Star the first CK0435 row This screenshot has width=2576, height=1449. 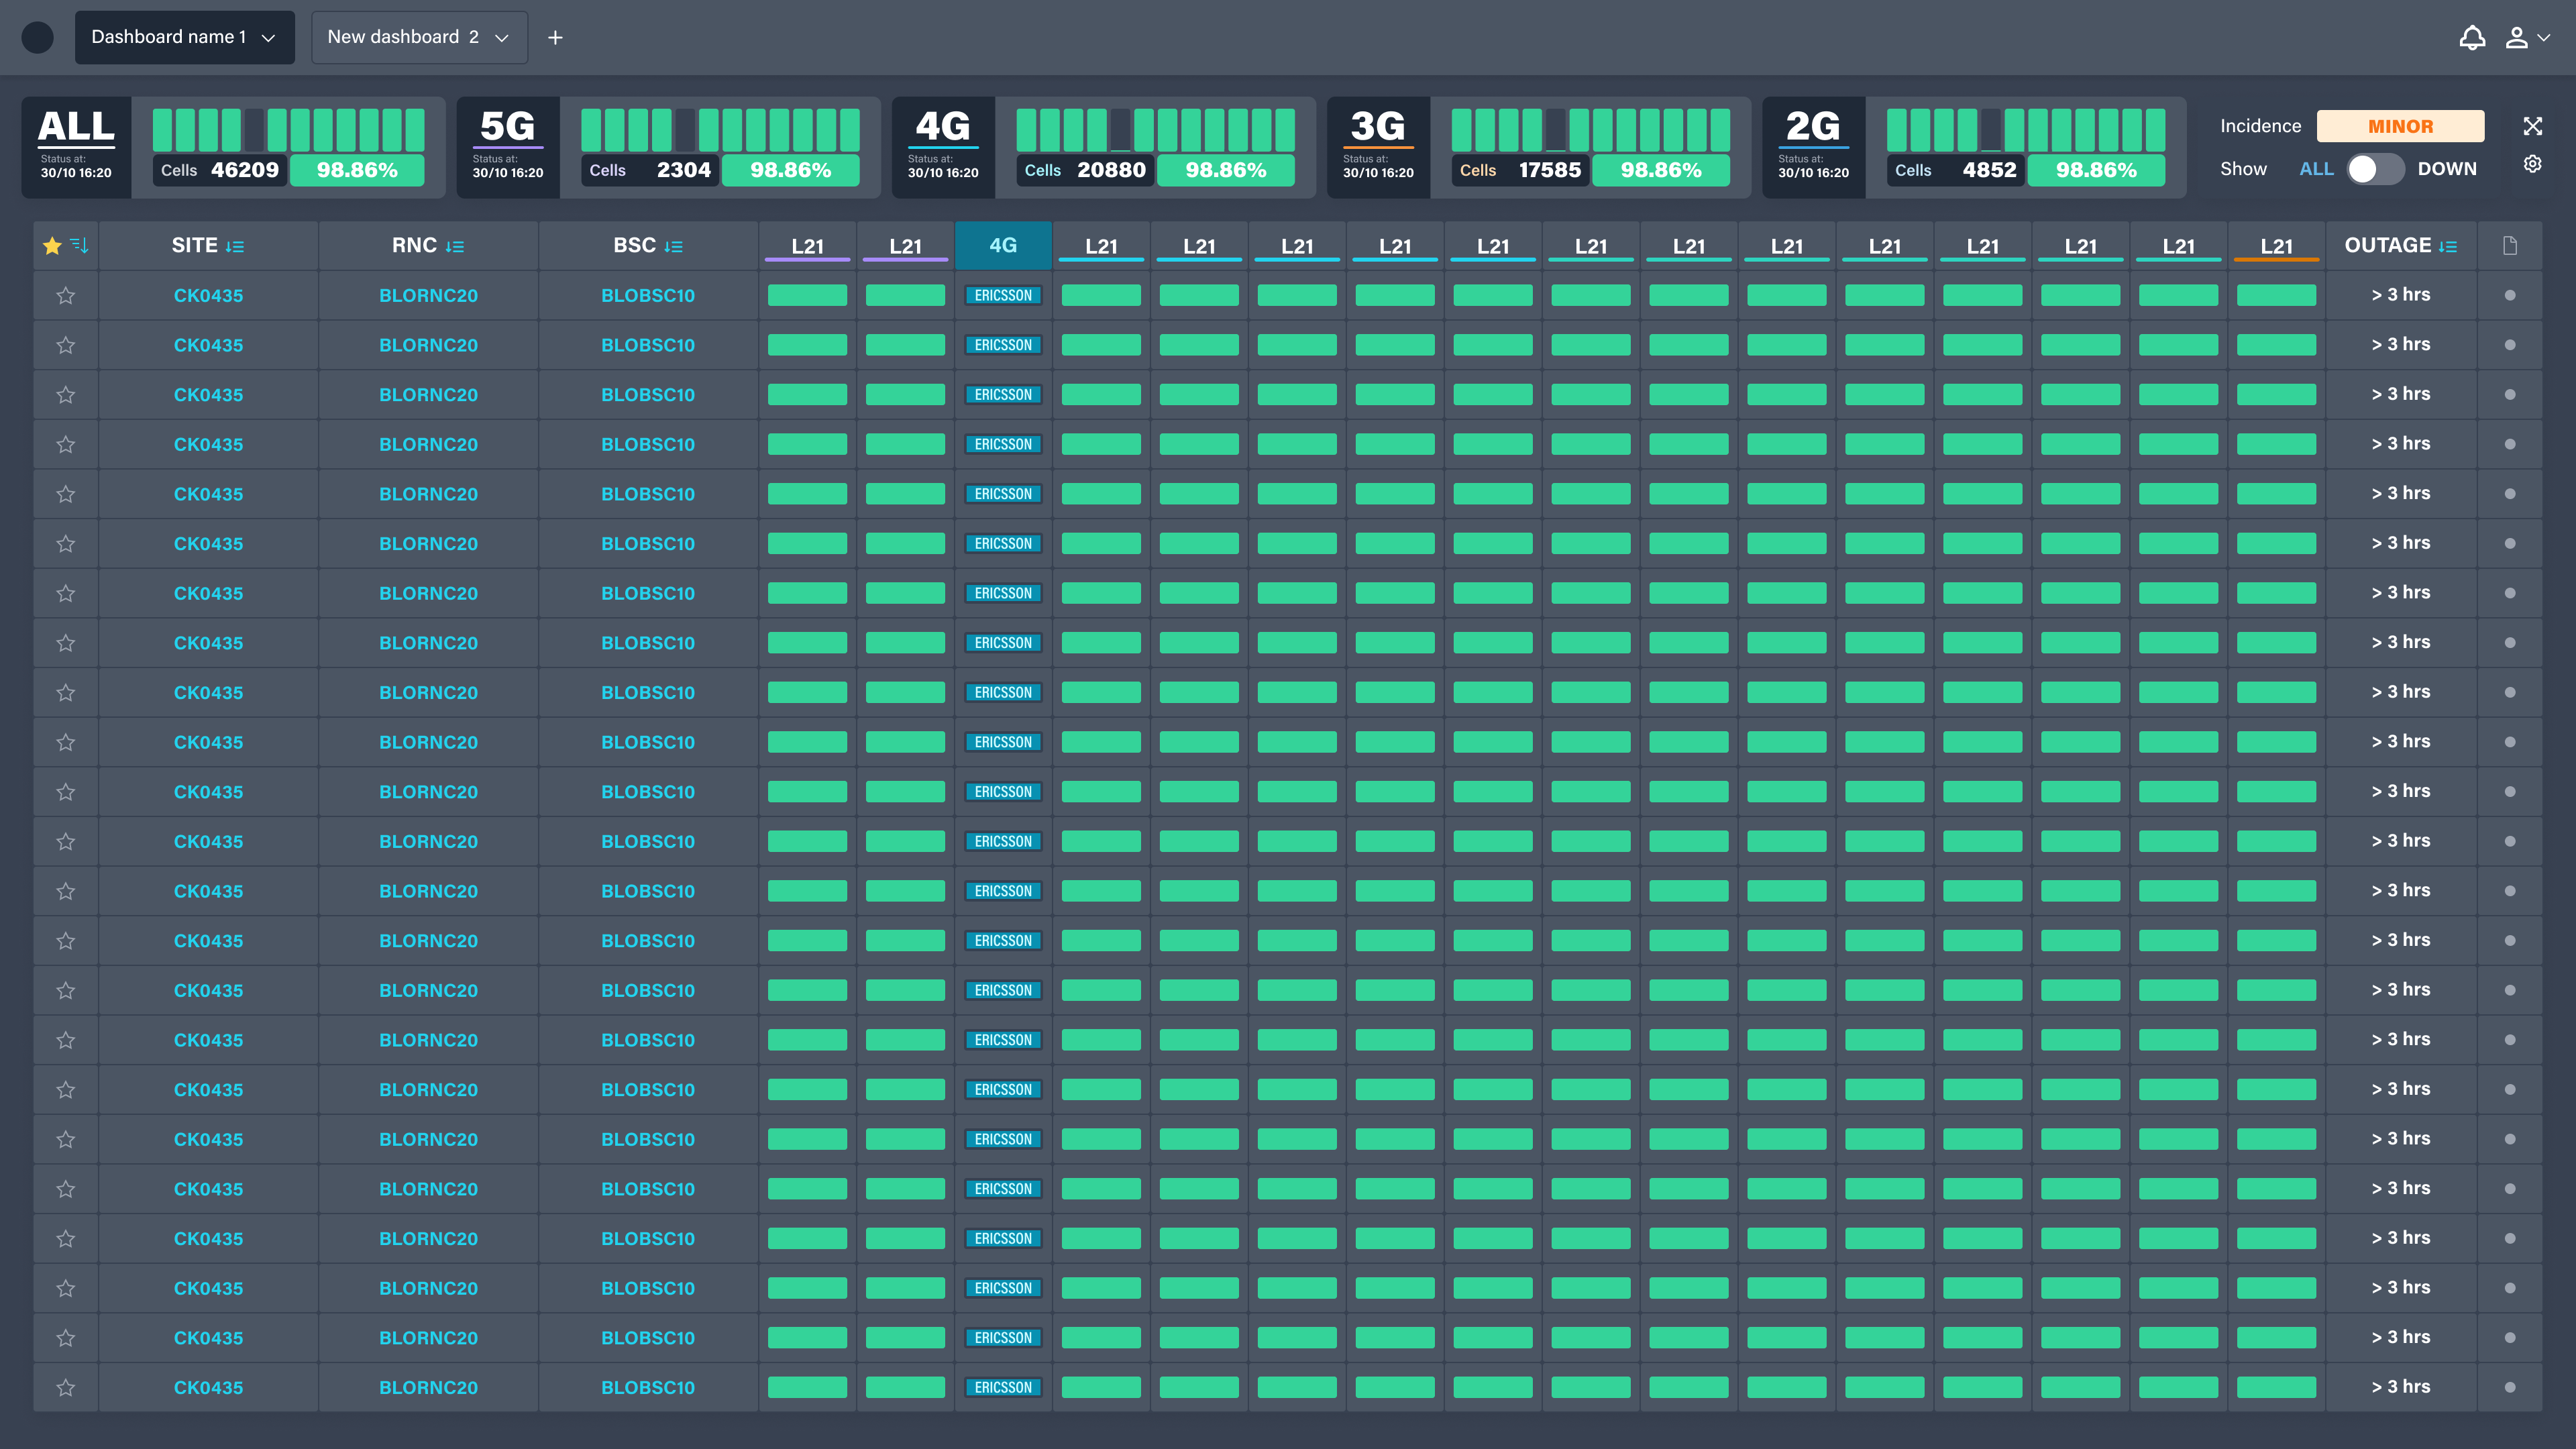pos(65,295)
